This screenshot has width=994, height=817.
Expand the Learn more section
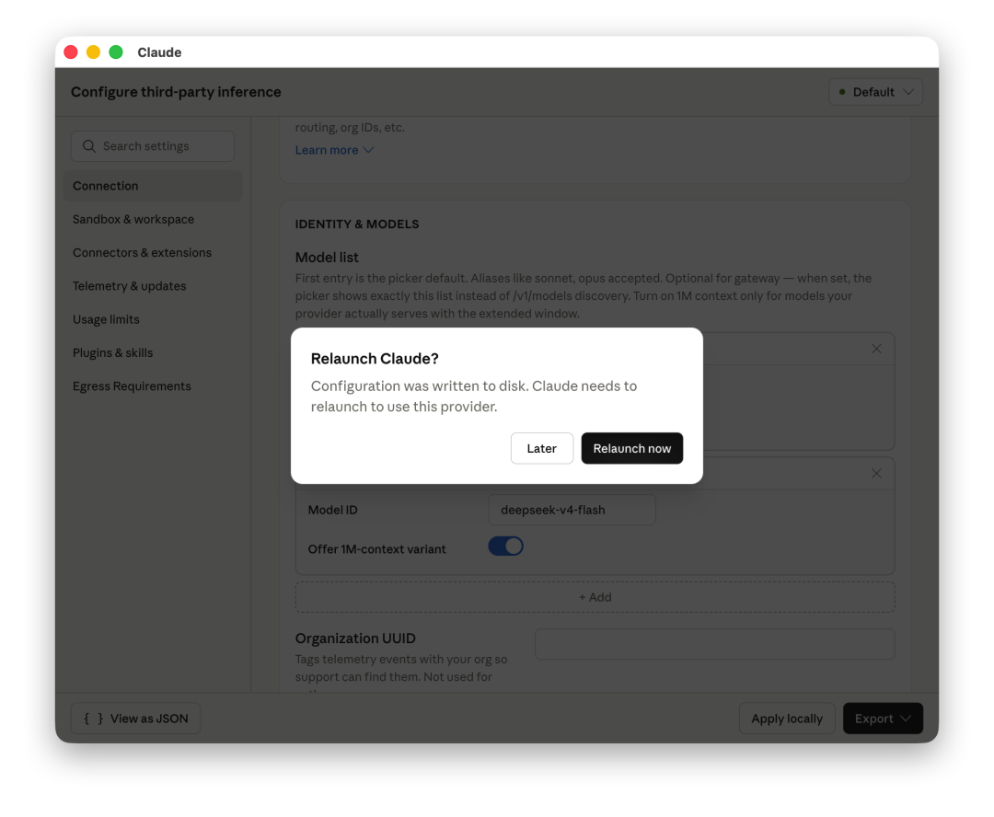pos(334,150)
